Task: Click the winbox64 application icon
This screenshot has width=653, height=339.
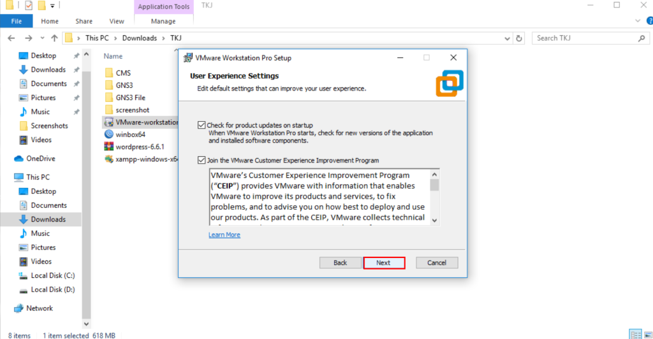Action: [x=108, y=134]
